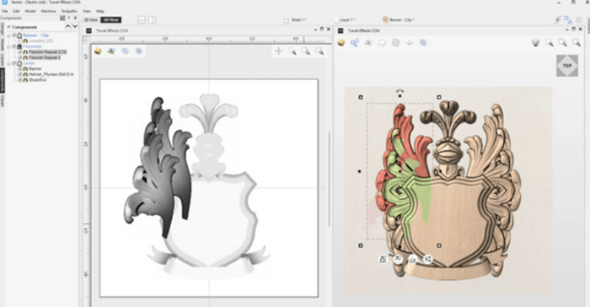
Task: Click pink zoom-selected magnifier in 2D view
Action: (x=319, y=51)
